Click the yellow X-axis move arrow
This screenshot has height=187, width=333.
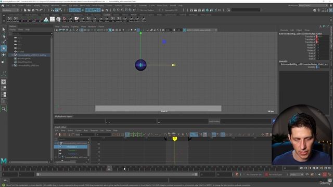tap(174, 65)
